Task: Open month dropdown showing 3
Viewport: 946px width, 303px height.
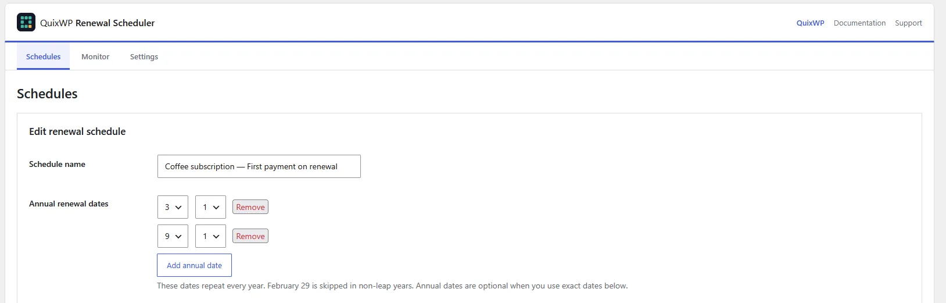Action: pyautogui.click(x=173, y=207)
